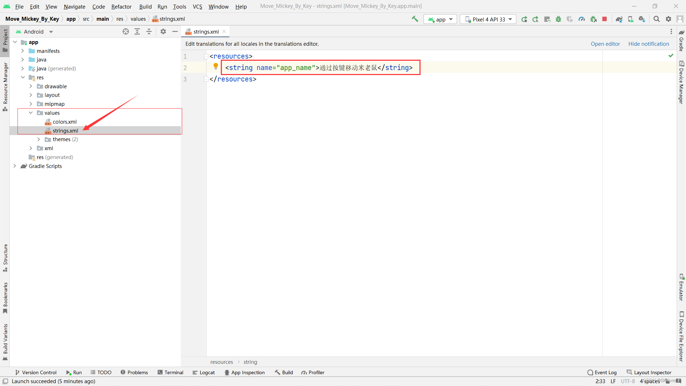This screenshot has width=686, height=386.
Task: Expand the Gradle Scripts tree node
Action: [15, 166]
